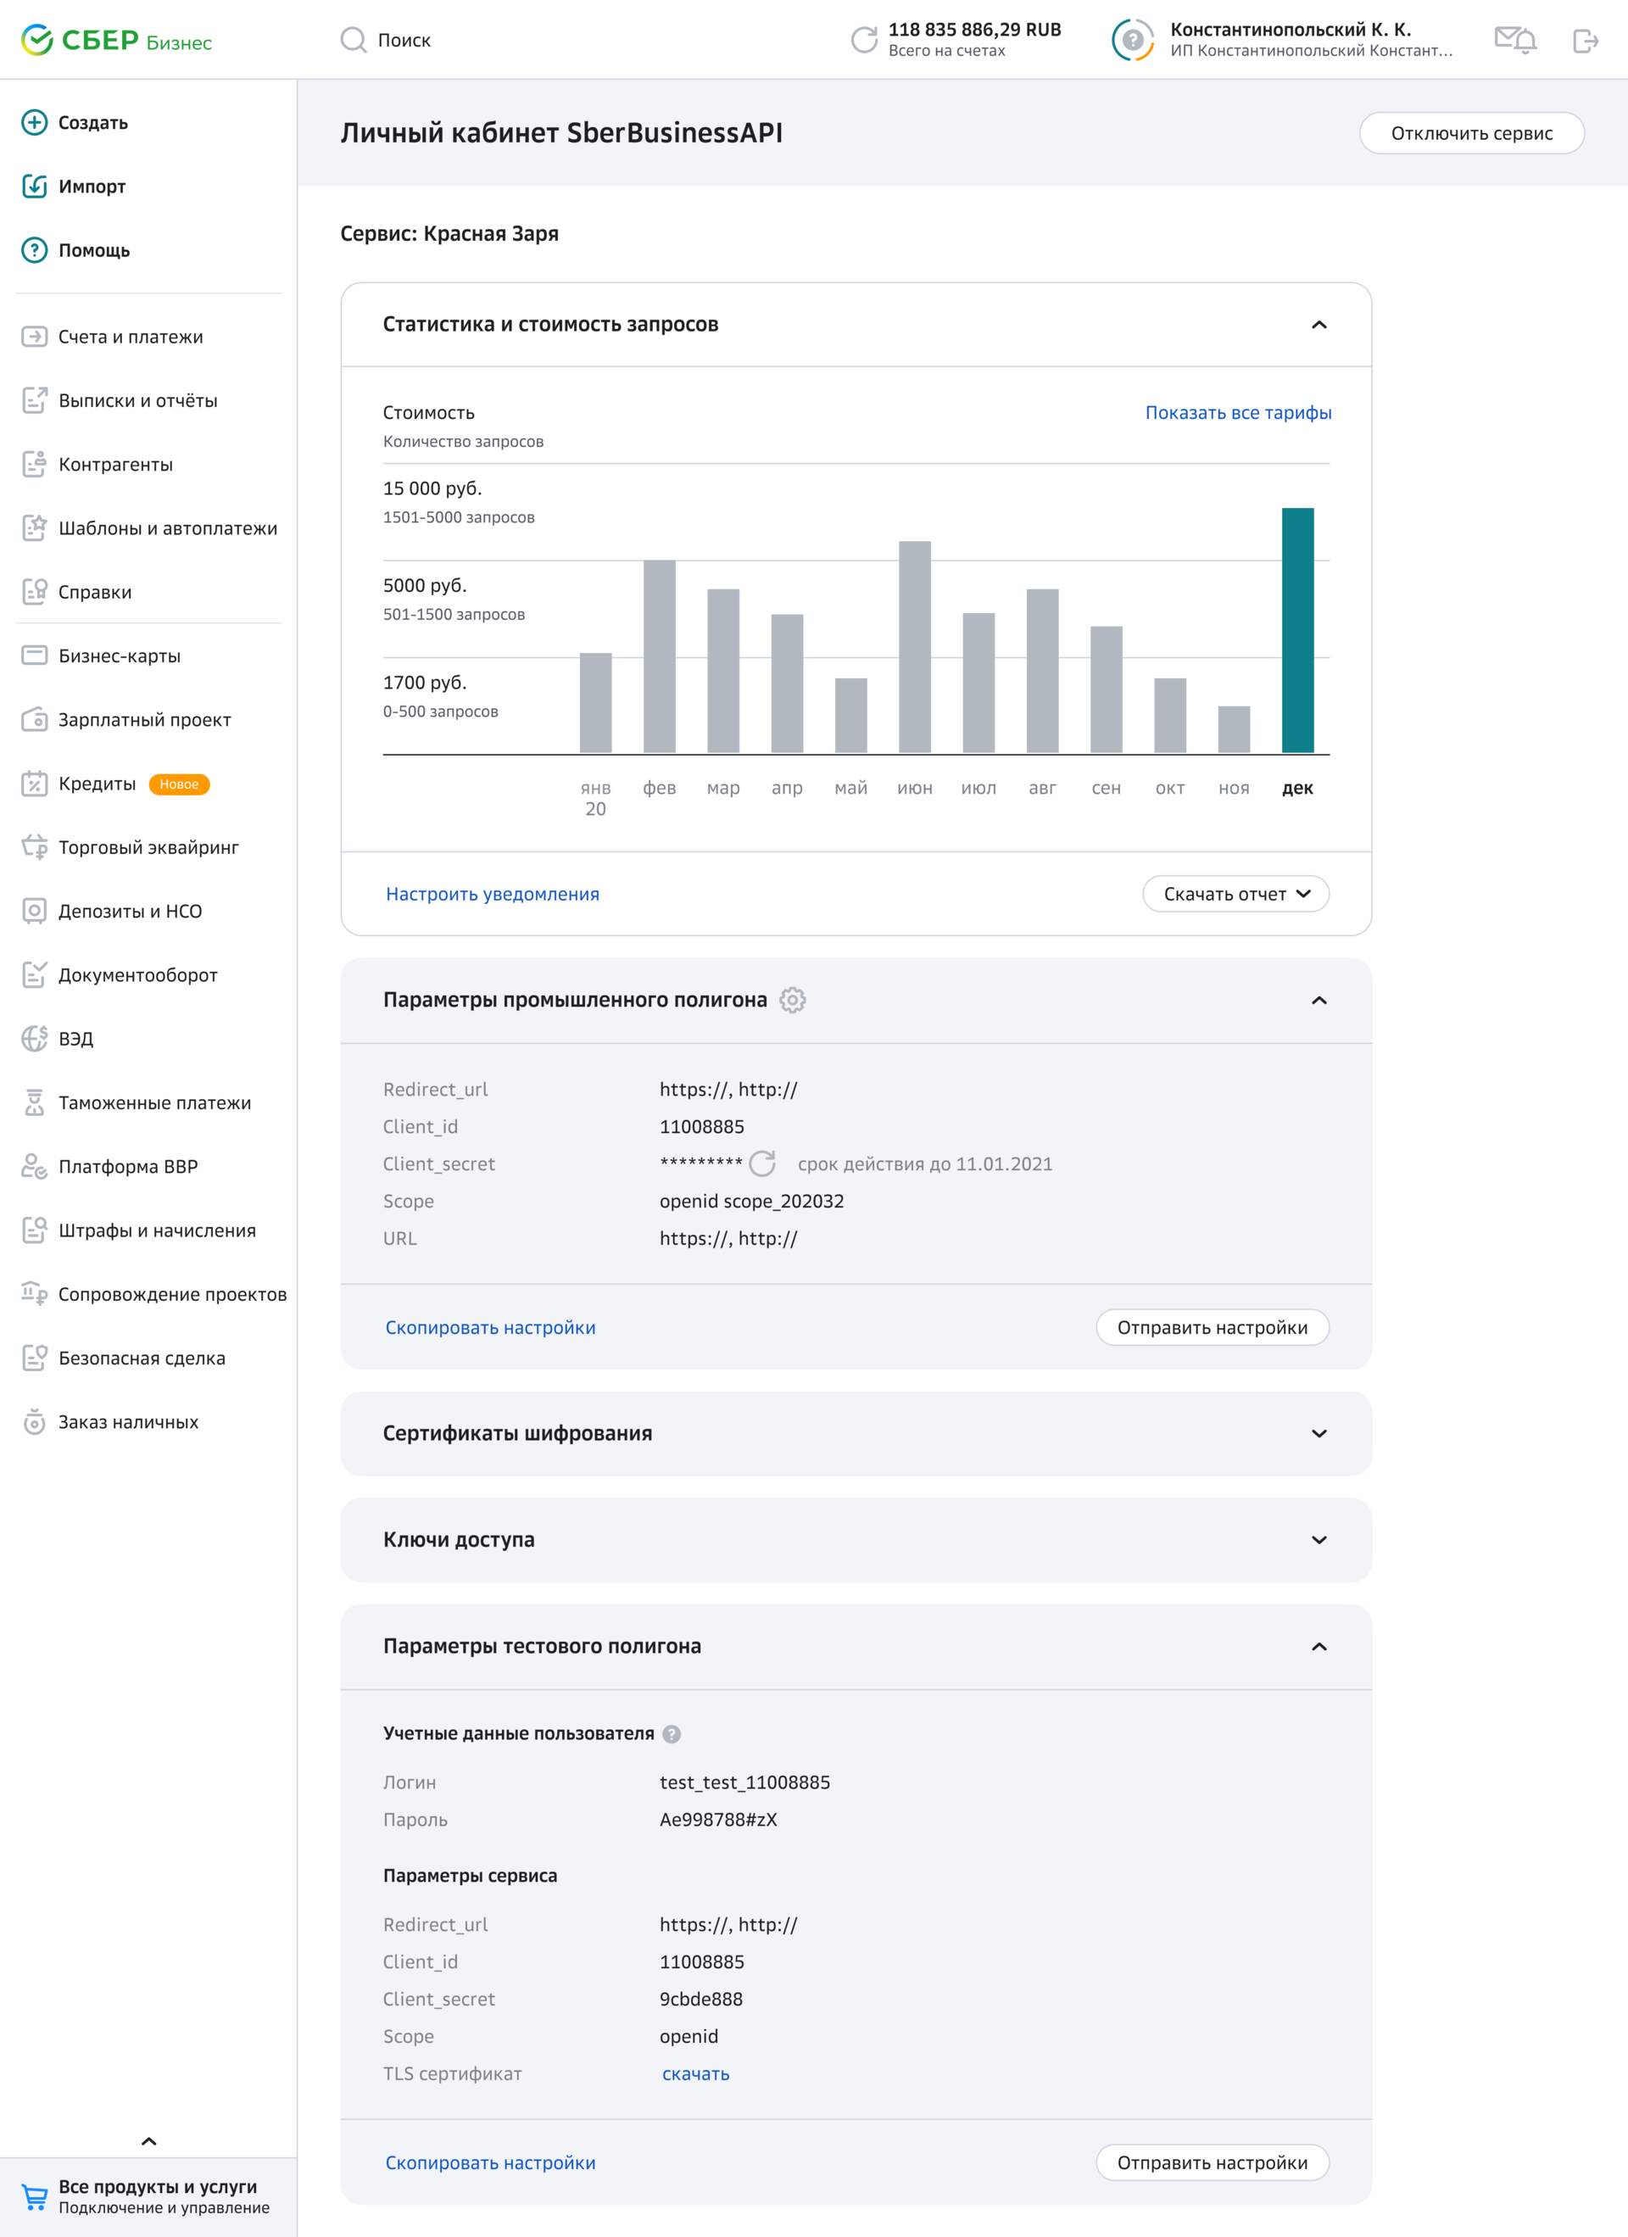Collapse sidebar with bottom chevron

point(149,2141)
